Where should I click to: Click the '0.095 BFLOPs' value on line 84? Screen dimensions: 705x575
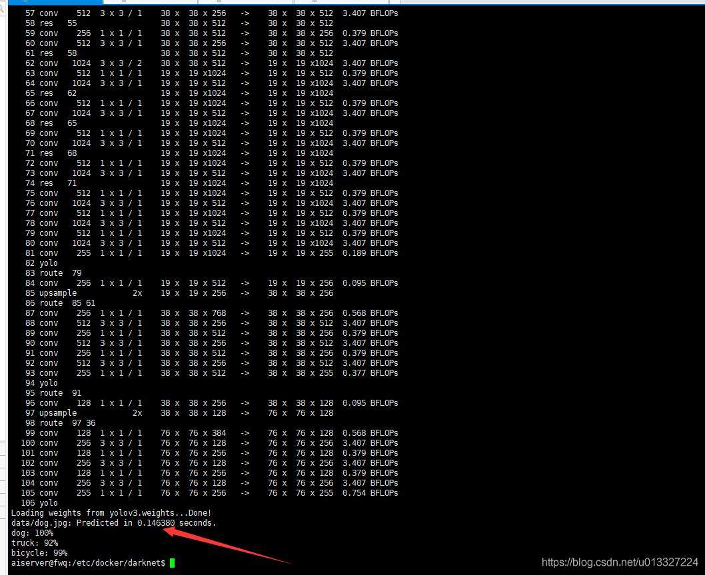pos(370,283)
